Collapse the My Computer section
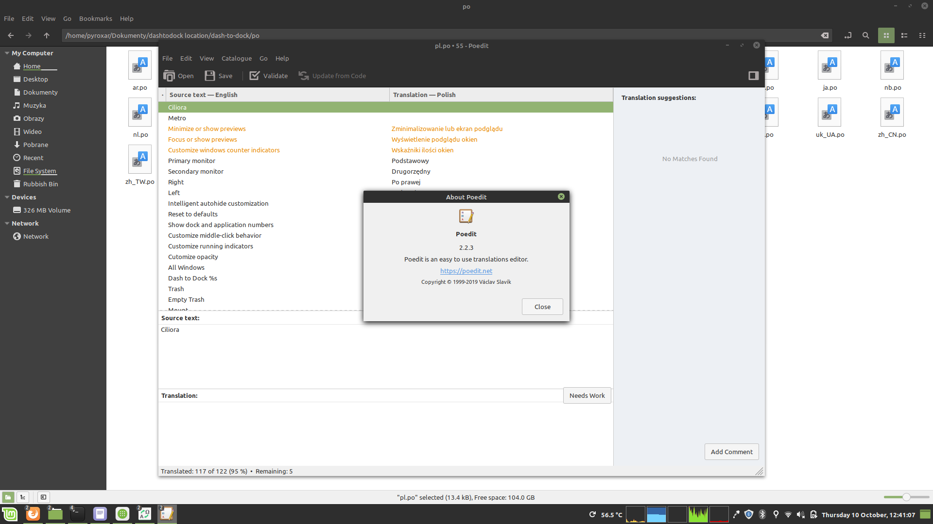 [7, 53]
